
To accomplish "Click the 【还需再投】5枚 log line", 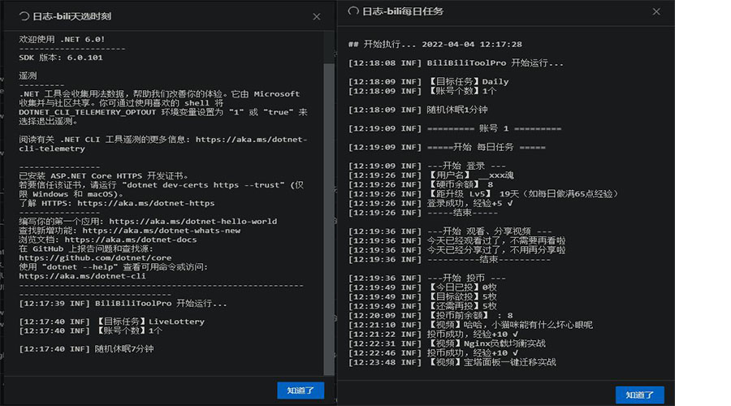I will (422, 306).
